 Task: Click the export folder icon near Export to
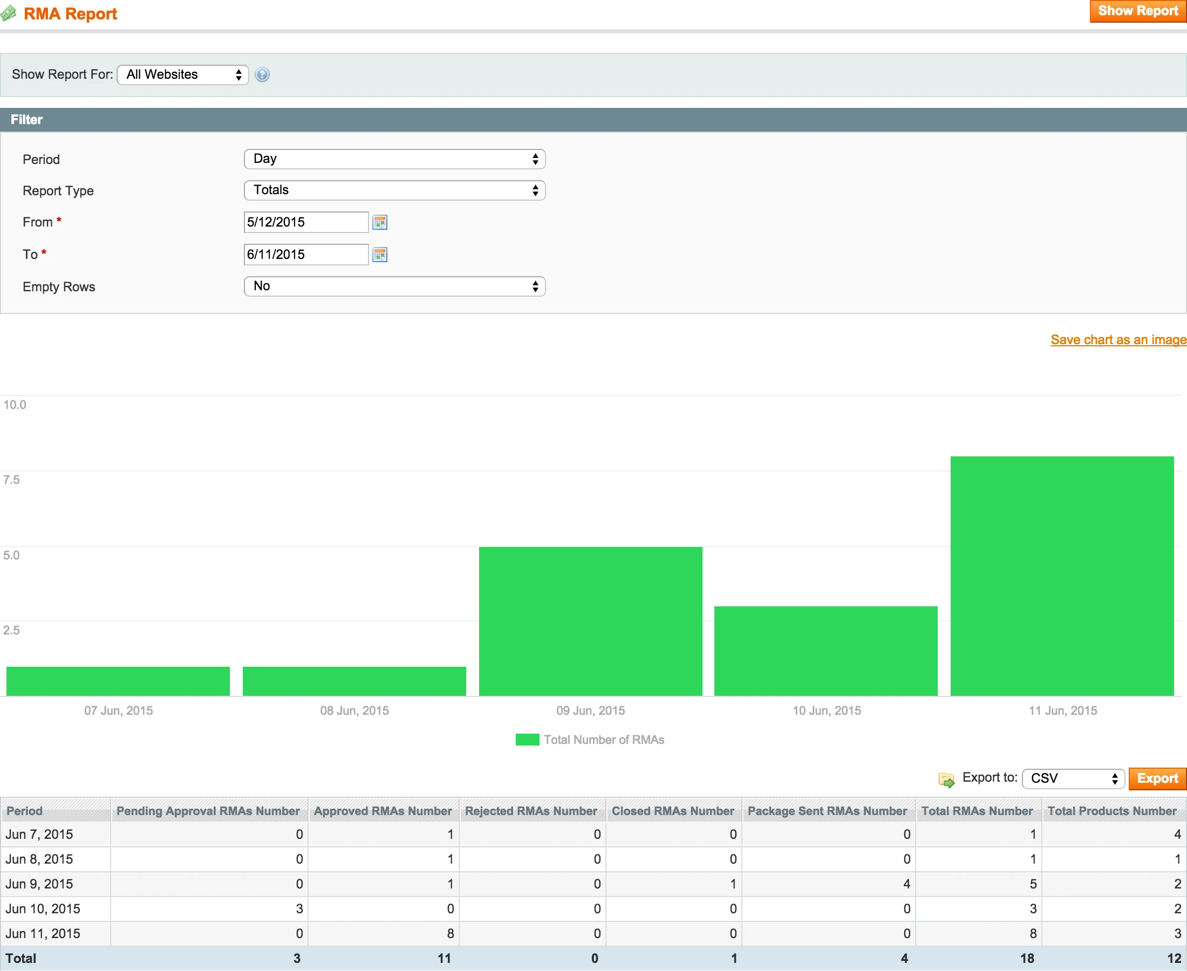(946, 778)
